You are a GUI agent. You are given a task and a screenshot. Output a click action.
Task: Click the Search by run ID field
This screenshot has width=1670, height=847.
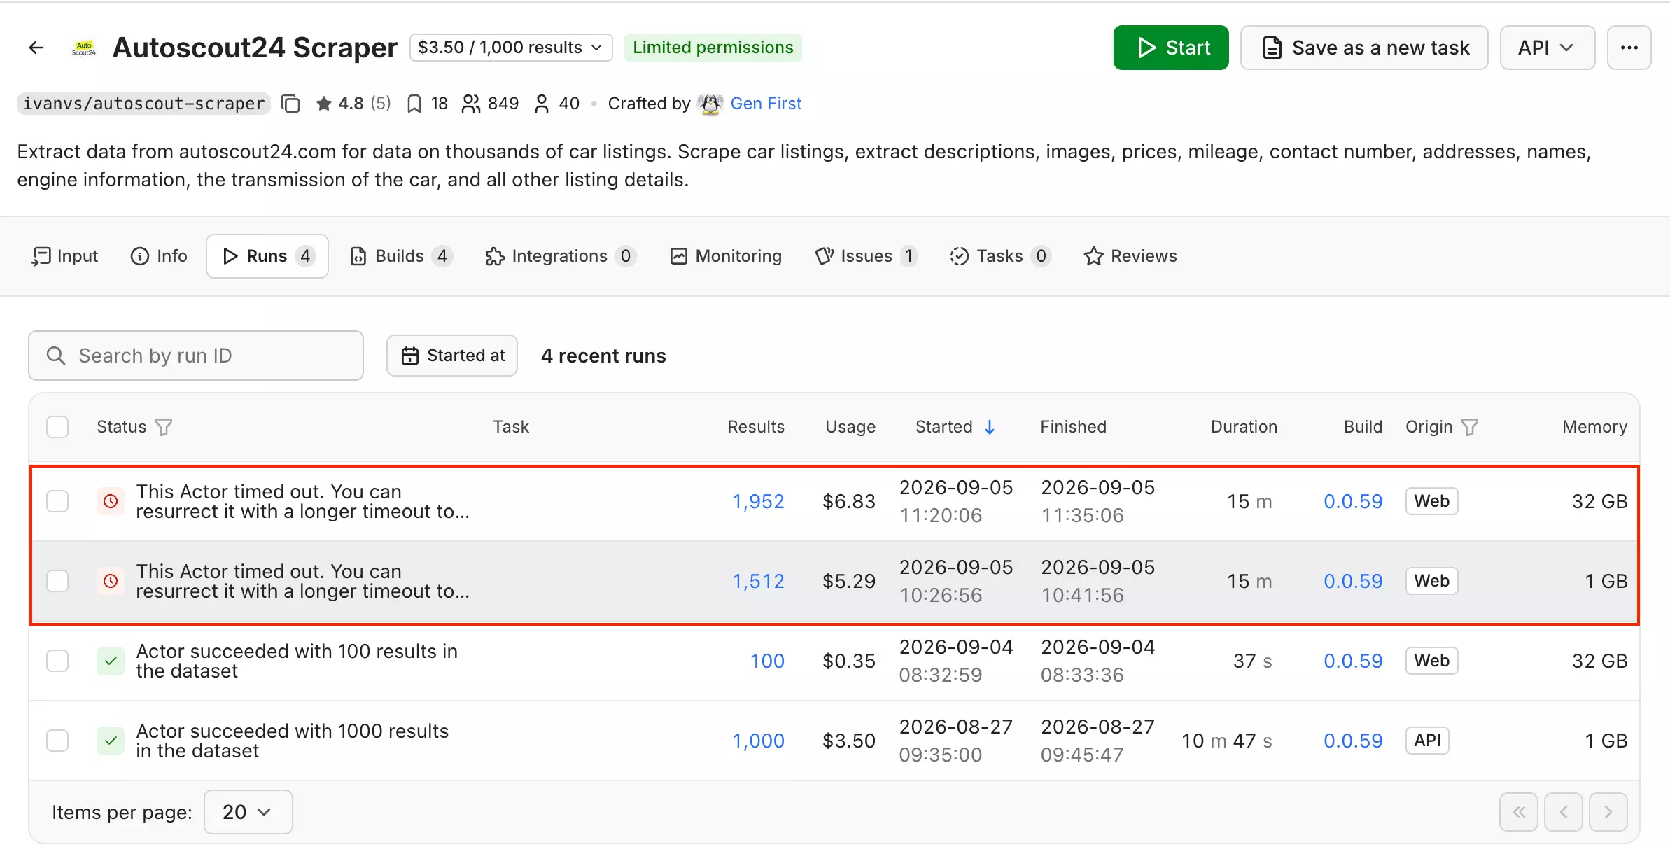pos(196,356)
